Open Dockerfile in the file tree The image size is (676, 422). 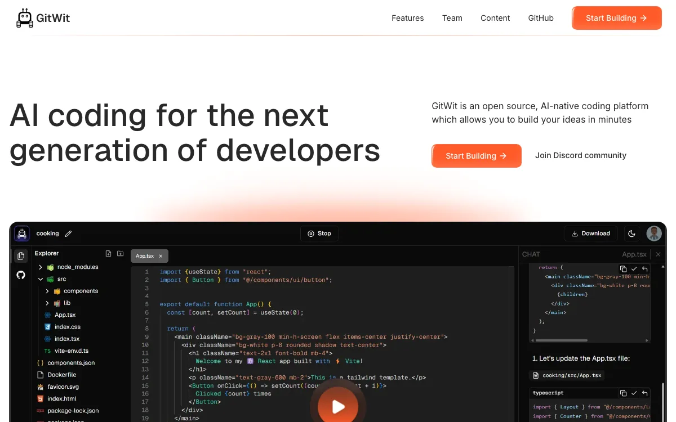tap(61, 375)
